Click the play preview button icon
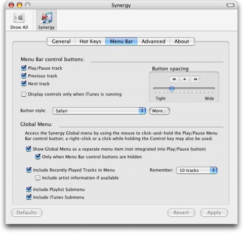 [185, 79]
